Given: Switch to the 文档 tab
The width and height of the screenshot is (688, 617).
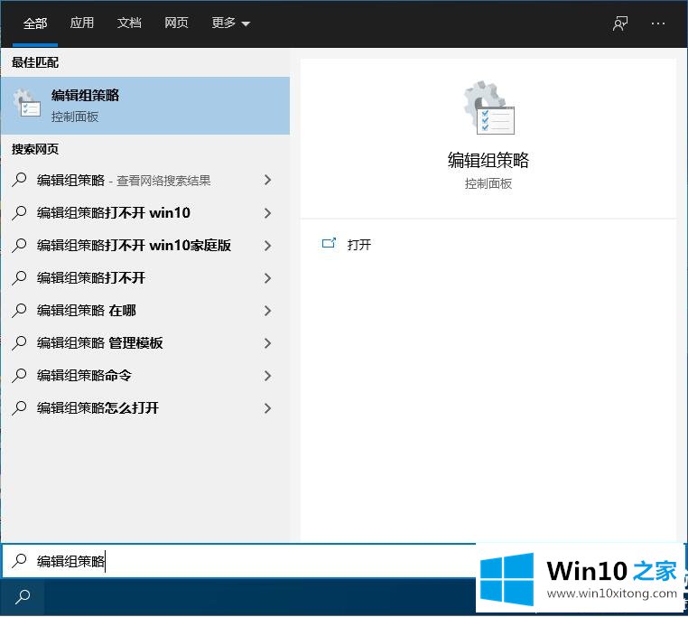Looking at the screenshot, I should pyautogui.click(x=129, y=23).
